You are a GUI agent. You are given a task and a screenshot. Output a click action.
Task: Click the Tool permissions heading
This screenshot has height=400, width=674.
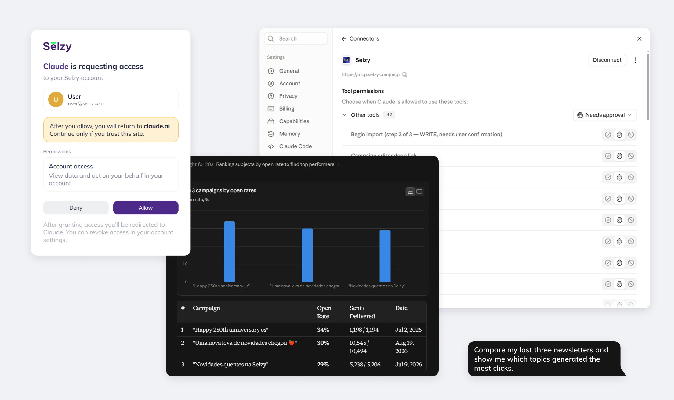click(x=363, y=91)
